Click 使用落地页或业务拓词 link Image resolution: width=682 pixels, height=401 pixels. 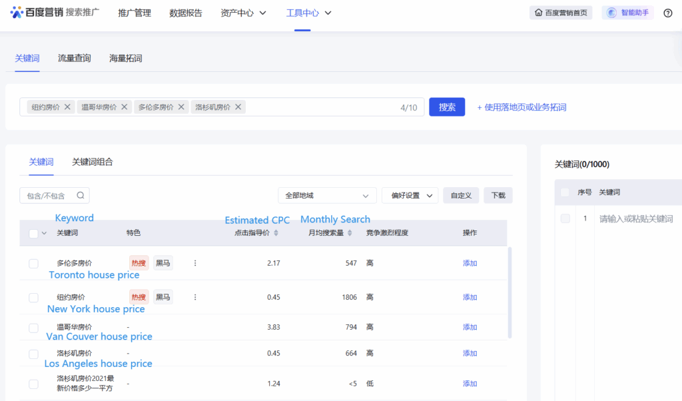pyautogui.click(x=521, y=107)
